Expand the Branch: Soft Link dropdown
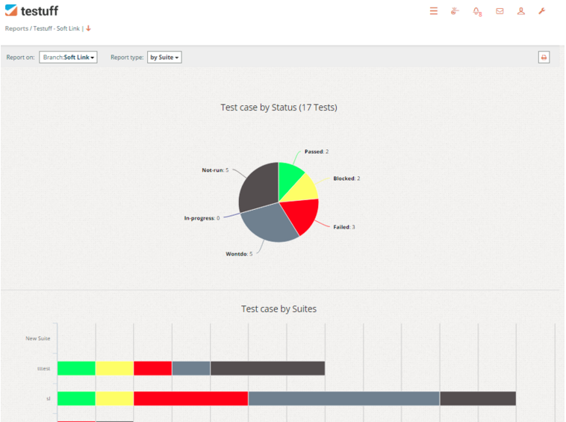Viewport: 566px width, 422px height. (x=68, y=58)
